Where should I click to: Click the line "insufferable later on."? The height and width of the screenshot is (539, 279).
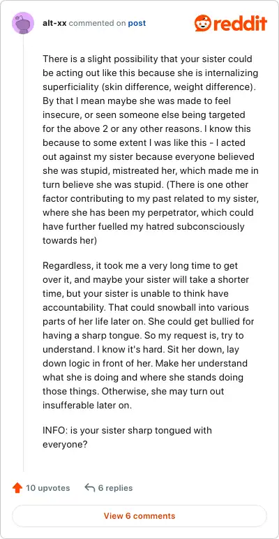87,405
